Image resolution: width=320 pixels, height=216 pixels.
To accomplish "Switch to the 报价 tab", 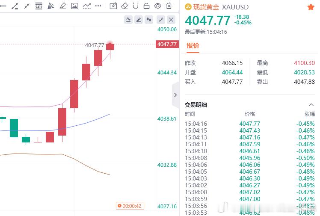I will point(193,45).
